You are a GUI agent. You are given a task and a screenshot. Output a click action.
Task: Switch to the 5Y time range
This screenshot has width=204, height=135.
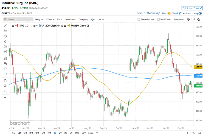click(71, 133)
